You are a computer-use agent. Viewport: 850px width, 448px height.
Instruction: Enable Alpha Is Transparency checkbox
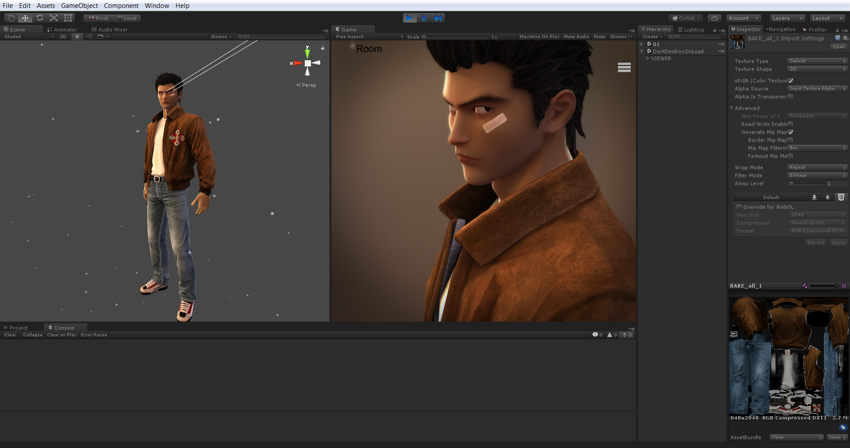(790, 97)
